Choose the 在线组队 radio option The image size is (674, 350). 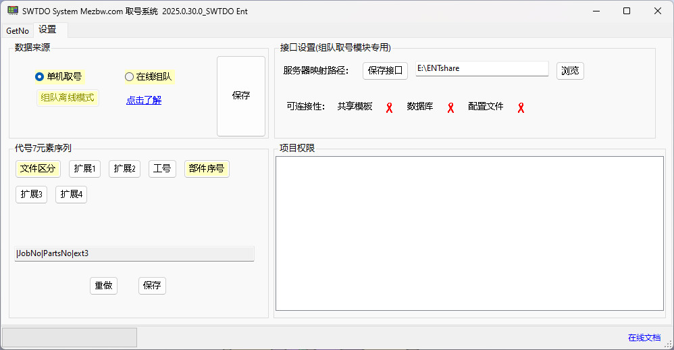pos(149,76)
